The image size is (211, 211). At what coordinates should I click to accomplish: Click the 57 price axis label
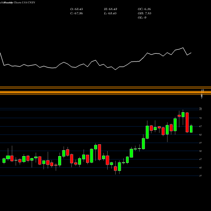click(200, 143)
